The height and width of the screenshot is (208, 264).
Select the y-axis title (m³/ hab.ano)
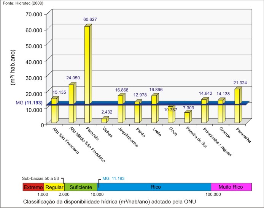tap(13, 68)
